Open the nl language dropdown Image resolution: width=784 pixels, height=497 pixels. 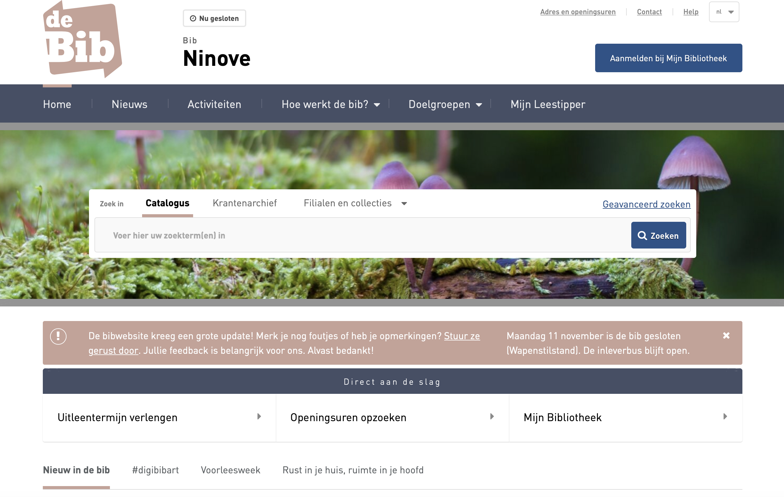(x=724, y=12)
